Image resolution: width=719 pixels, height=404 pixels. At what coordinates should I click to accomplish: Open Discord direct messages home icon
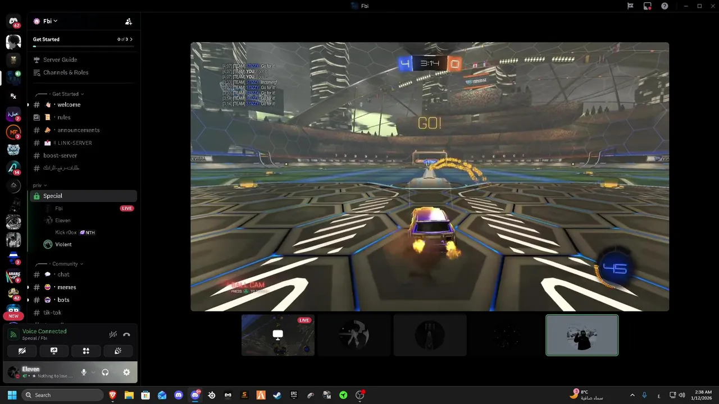tap(13, 22)
